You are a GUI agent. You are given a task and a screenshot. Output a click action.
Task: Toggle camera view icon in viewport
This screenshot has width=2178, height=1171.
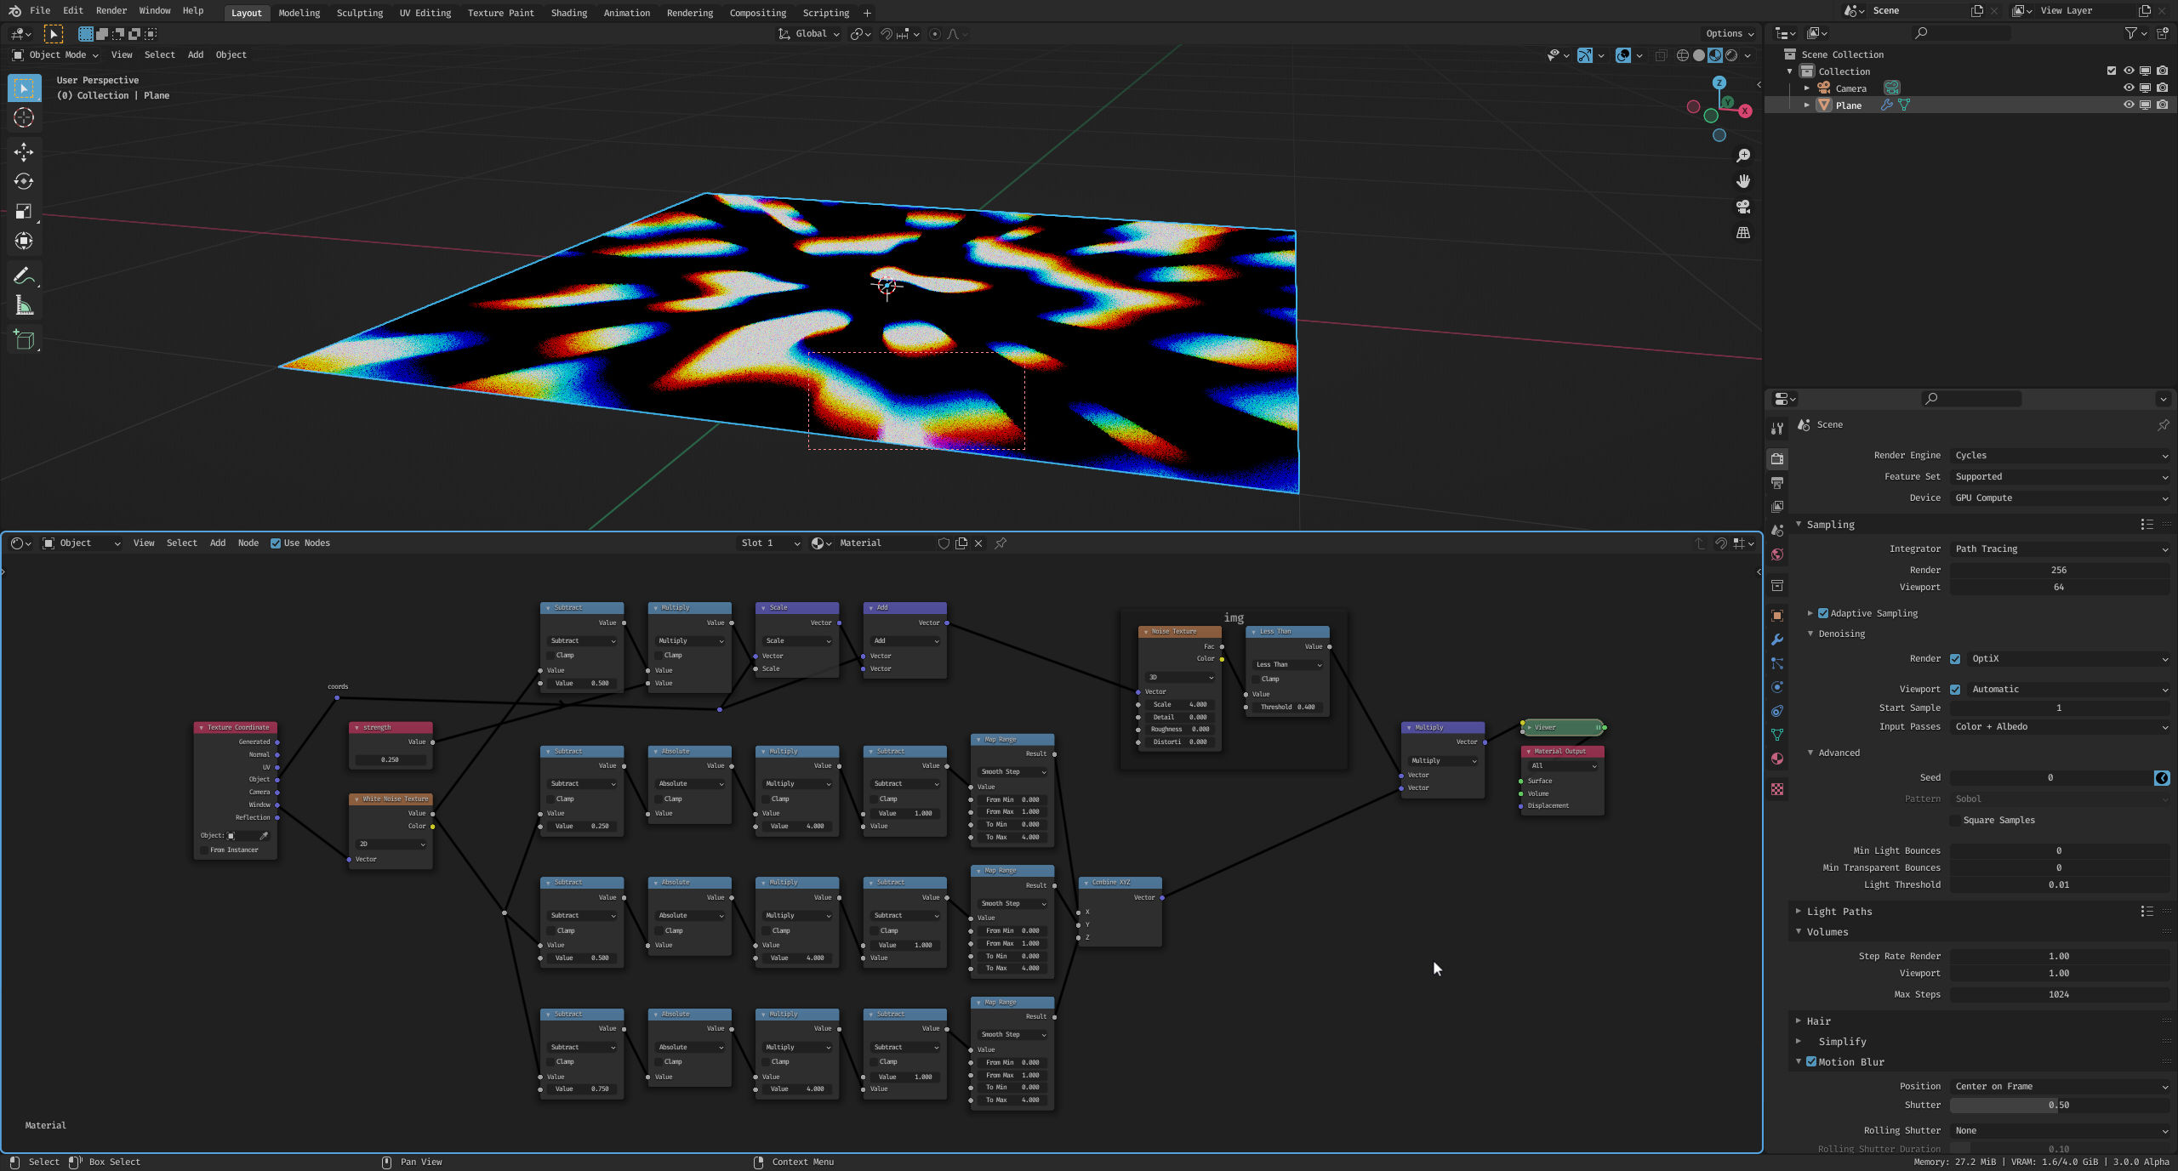click(x=1742, y=207)
